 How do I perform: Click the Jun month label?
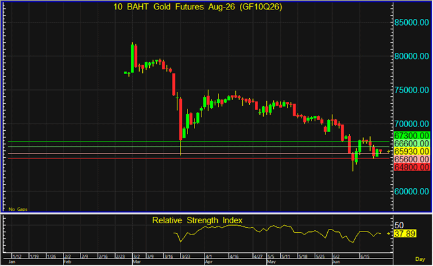point(336,262)
